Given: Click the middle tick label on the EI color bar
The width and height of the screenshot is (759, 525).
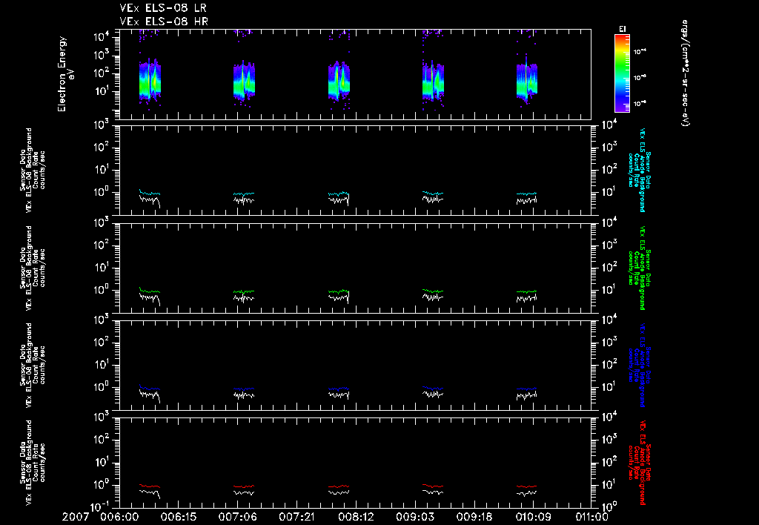Looking at the screenshot, I should pyautogui.click(x=640, y=78).
